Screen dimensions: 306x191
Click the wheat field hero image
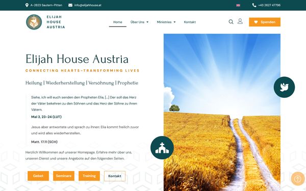coord(222,112)
